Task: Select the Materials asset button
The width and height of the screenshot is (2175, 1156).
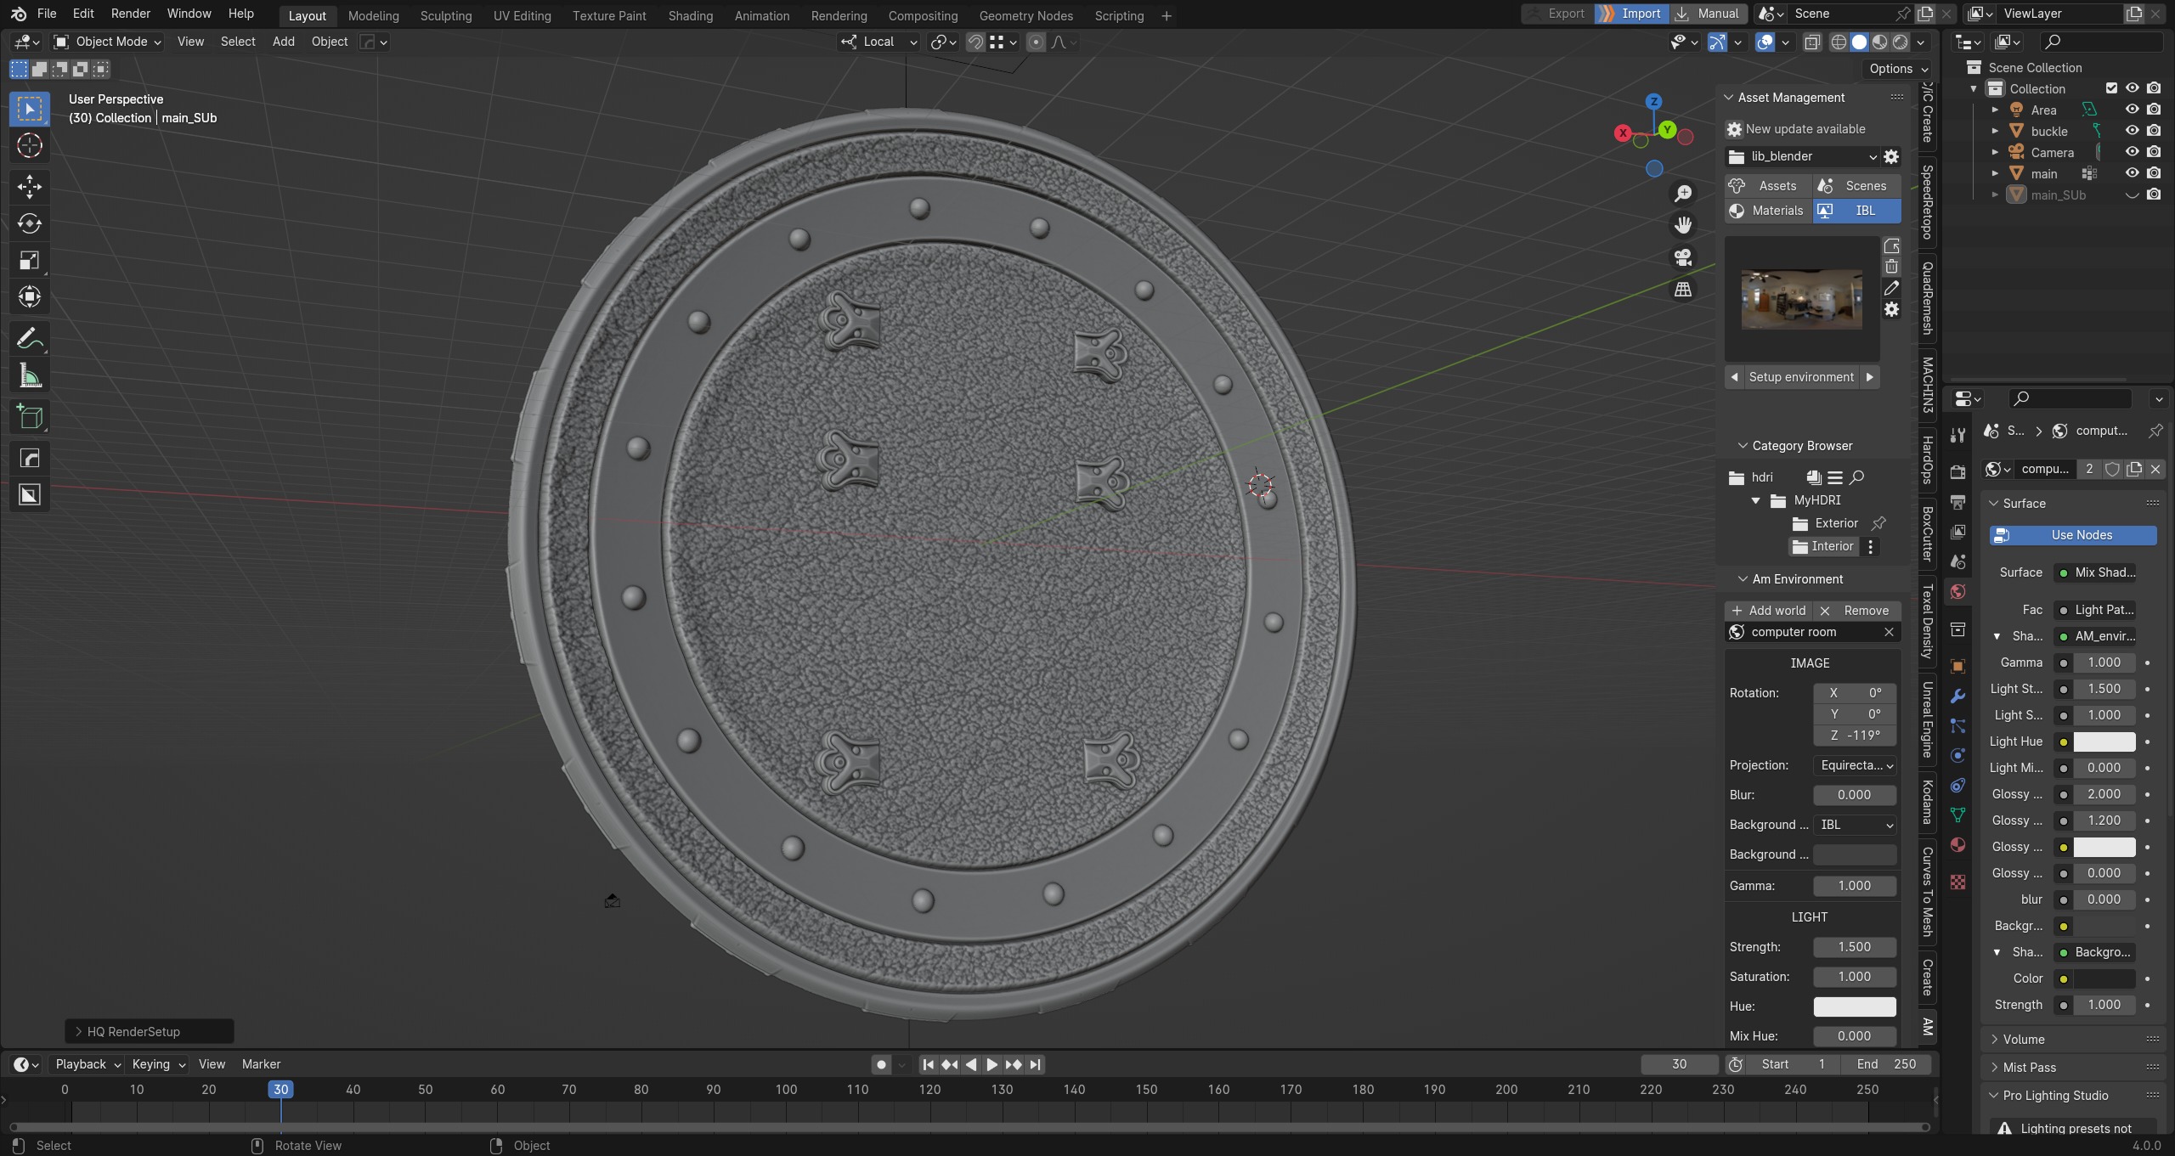Action: coord(1768,211)
